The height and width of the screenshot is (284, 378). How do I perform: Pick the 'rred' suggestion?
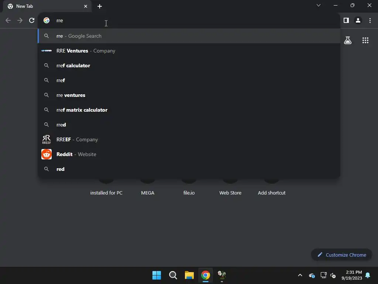pos(189,125)
